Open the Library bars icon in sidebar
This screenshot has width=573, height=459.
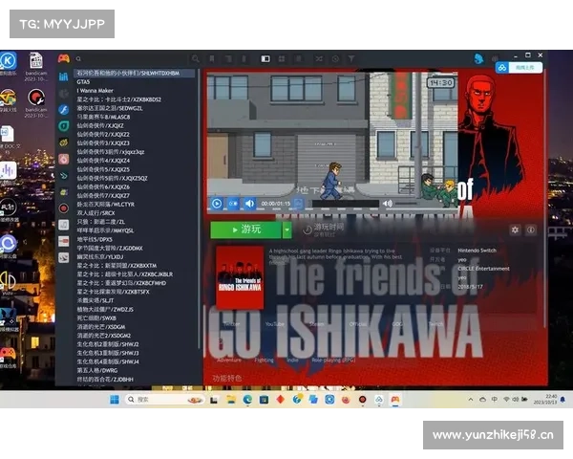(64, 76)
